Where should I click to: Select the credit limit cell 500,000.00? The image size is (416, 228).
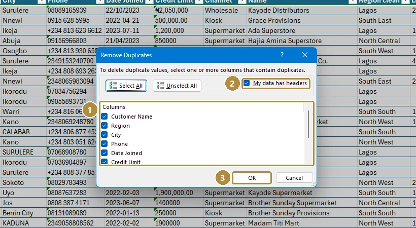pos(179,20)
